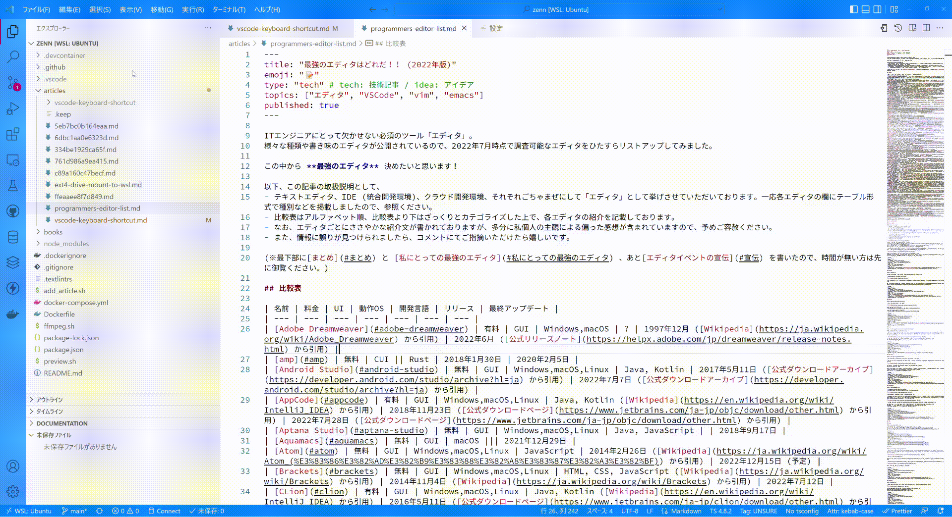Change the UTF-8 encoding
Screen dimensions: 952x517
point(630,511)
